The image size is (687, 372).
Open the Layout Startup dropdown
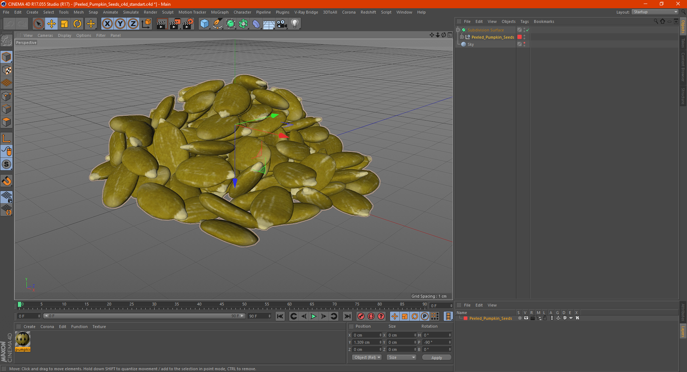(655, 12)
